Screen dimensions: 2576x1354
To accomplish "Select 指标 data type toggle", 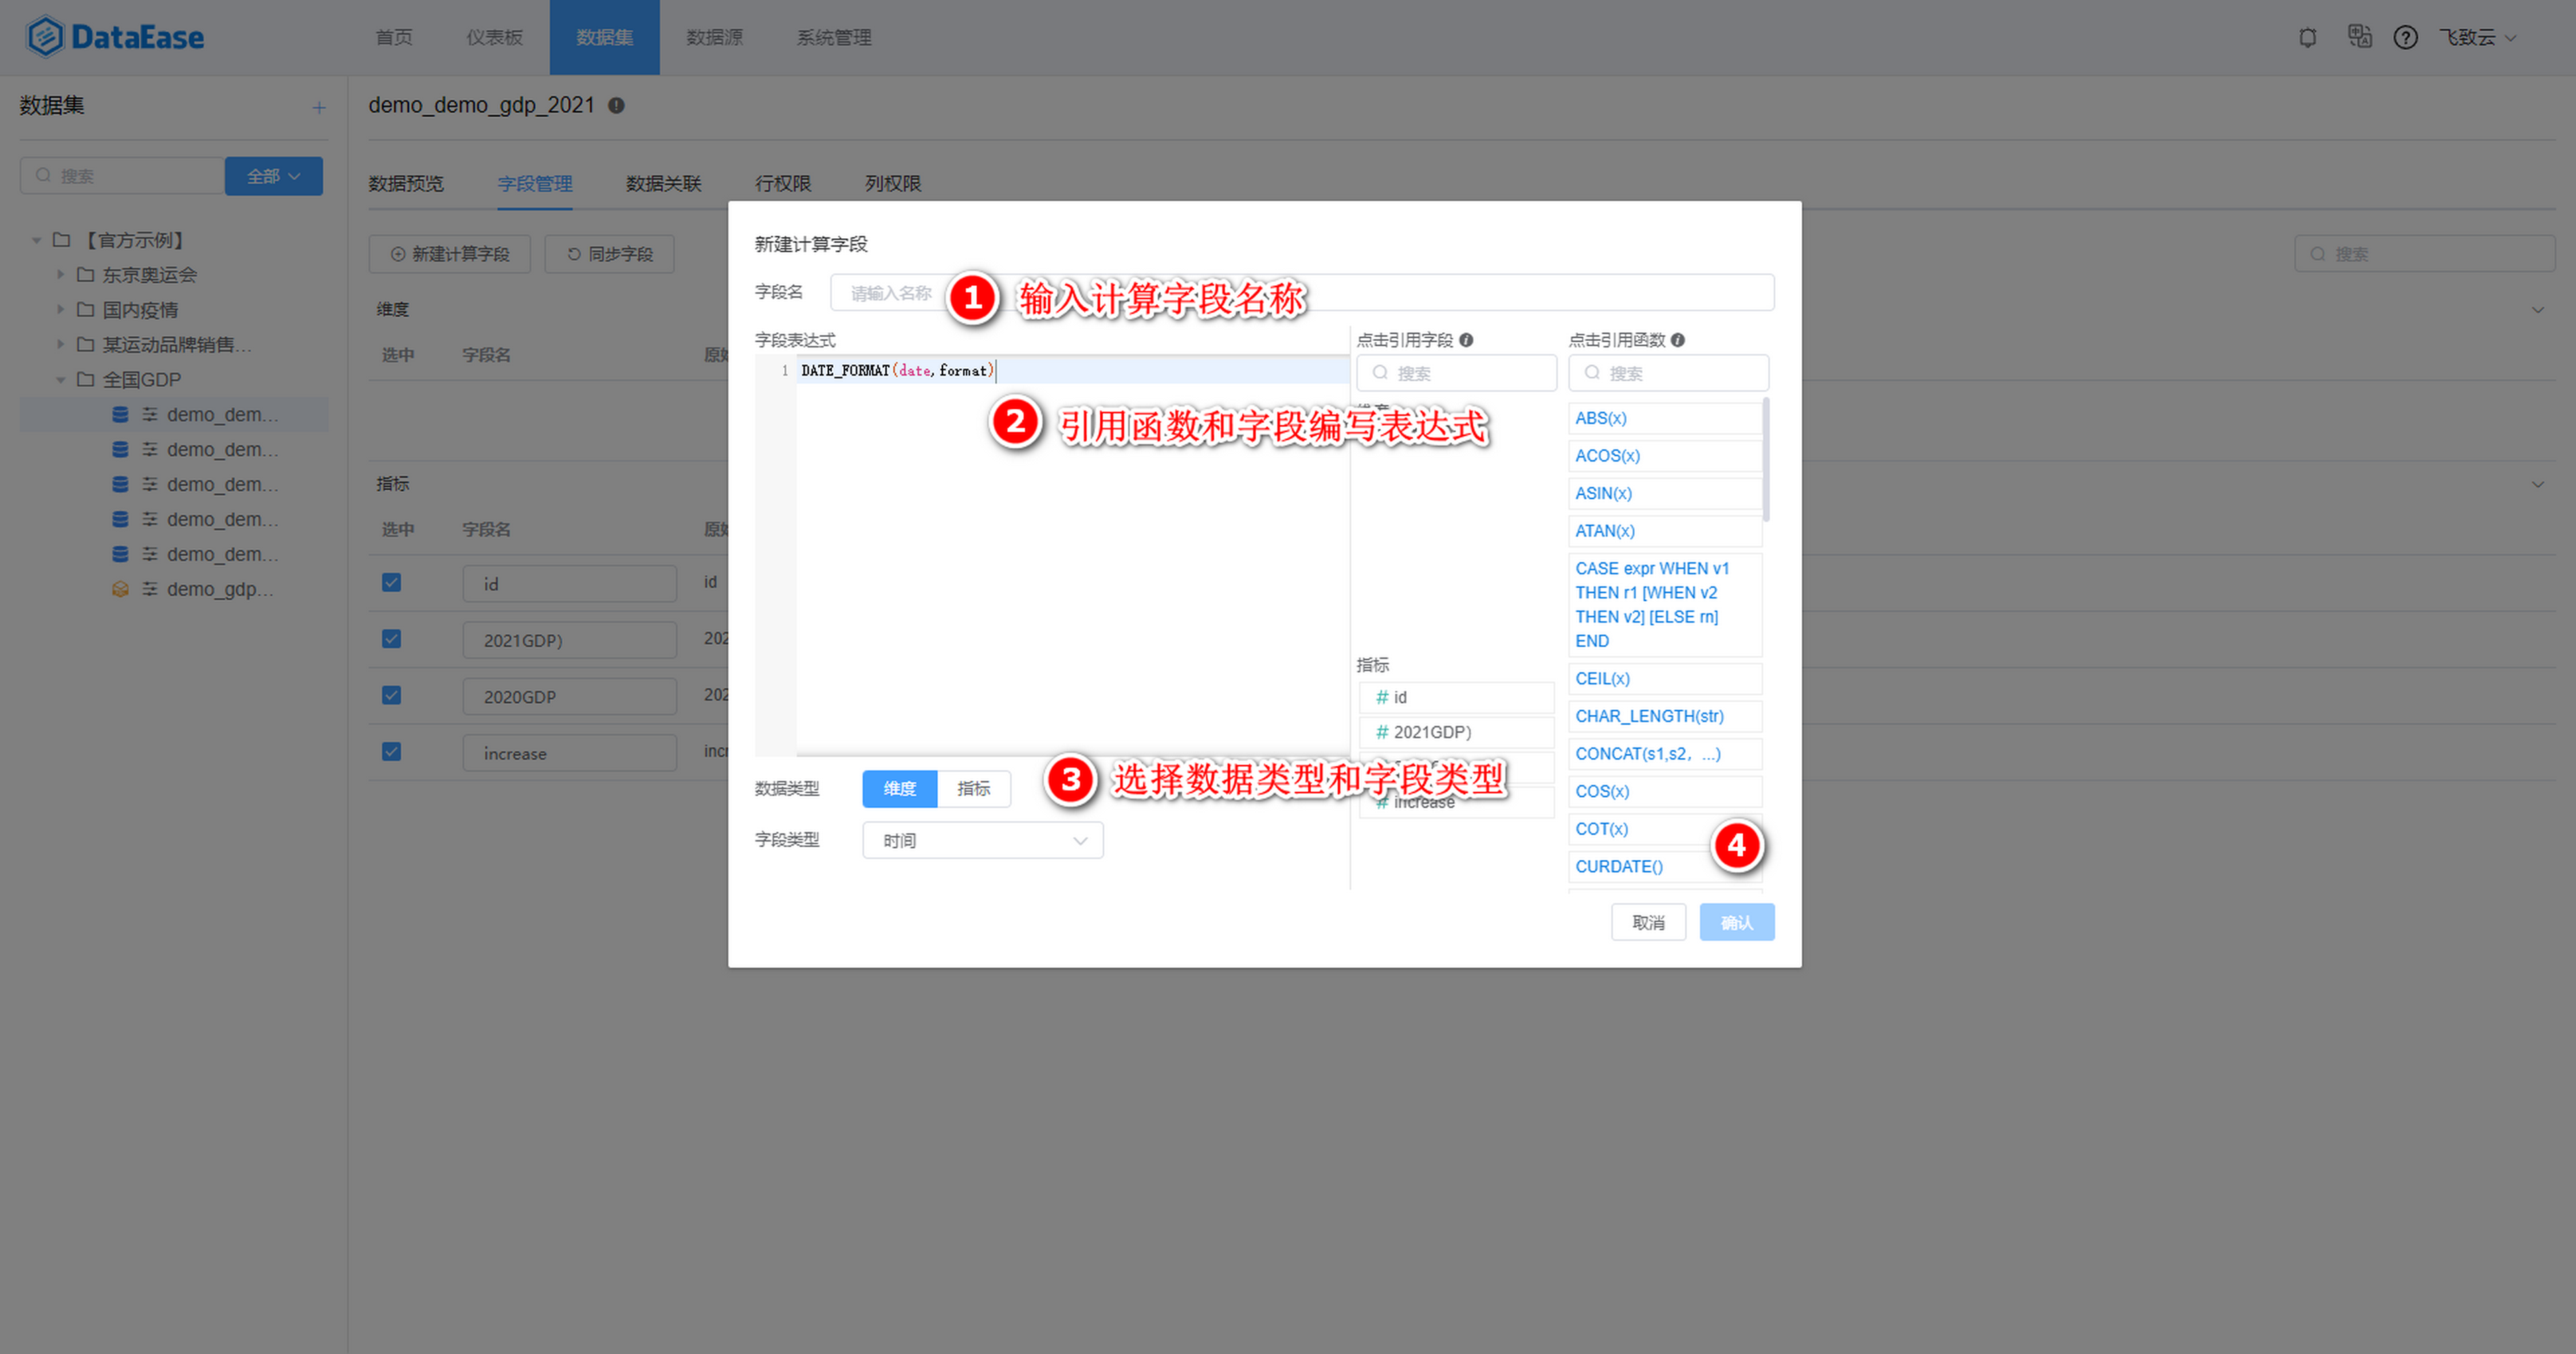I will [x=973, y=788].
